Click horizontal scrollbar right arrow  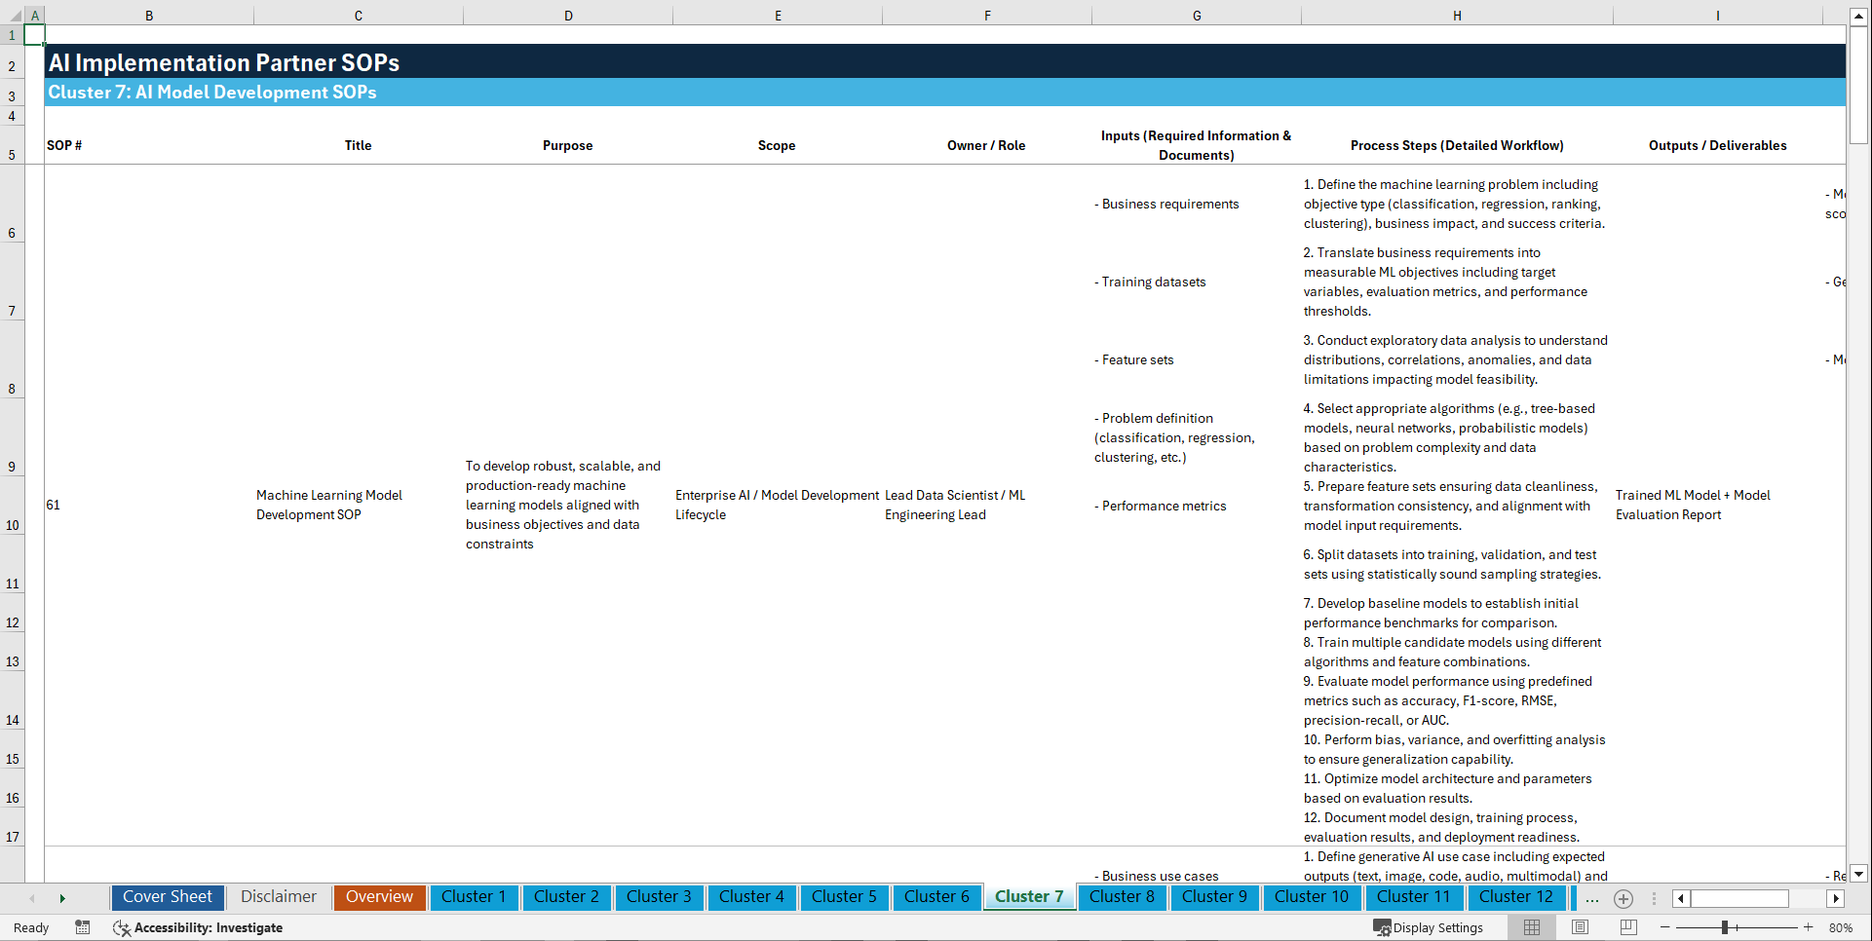1836,898
